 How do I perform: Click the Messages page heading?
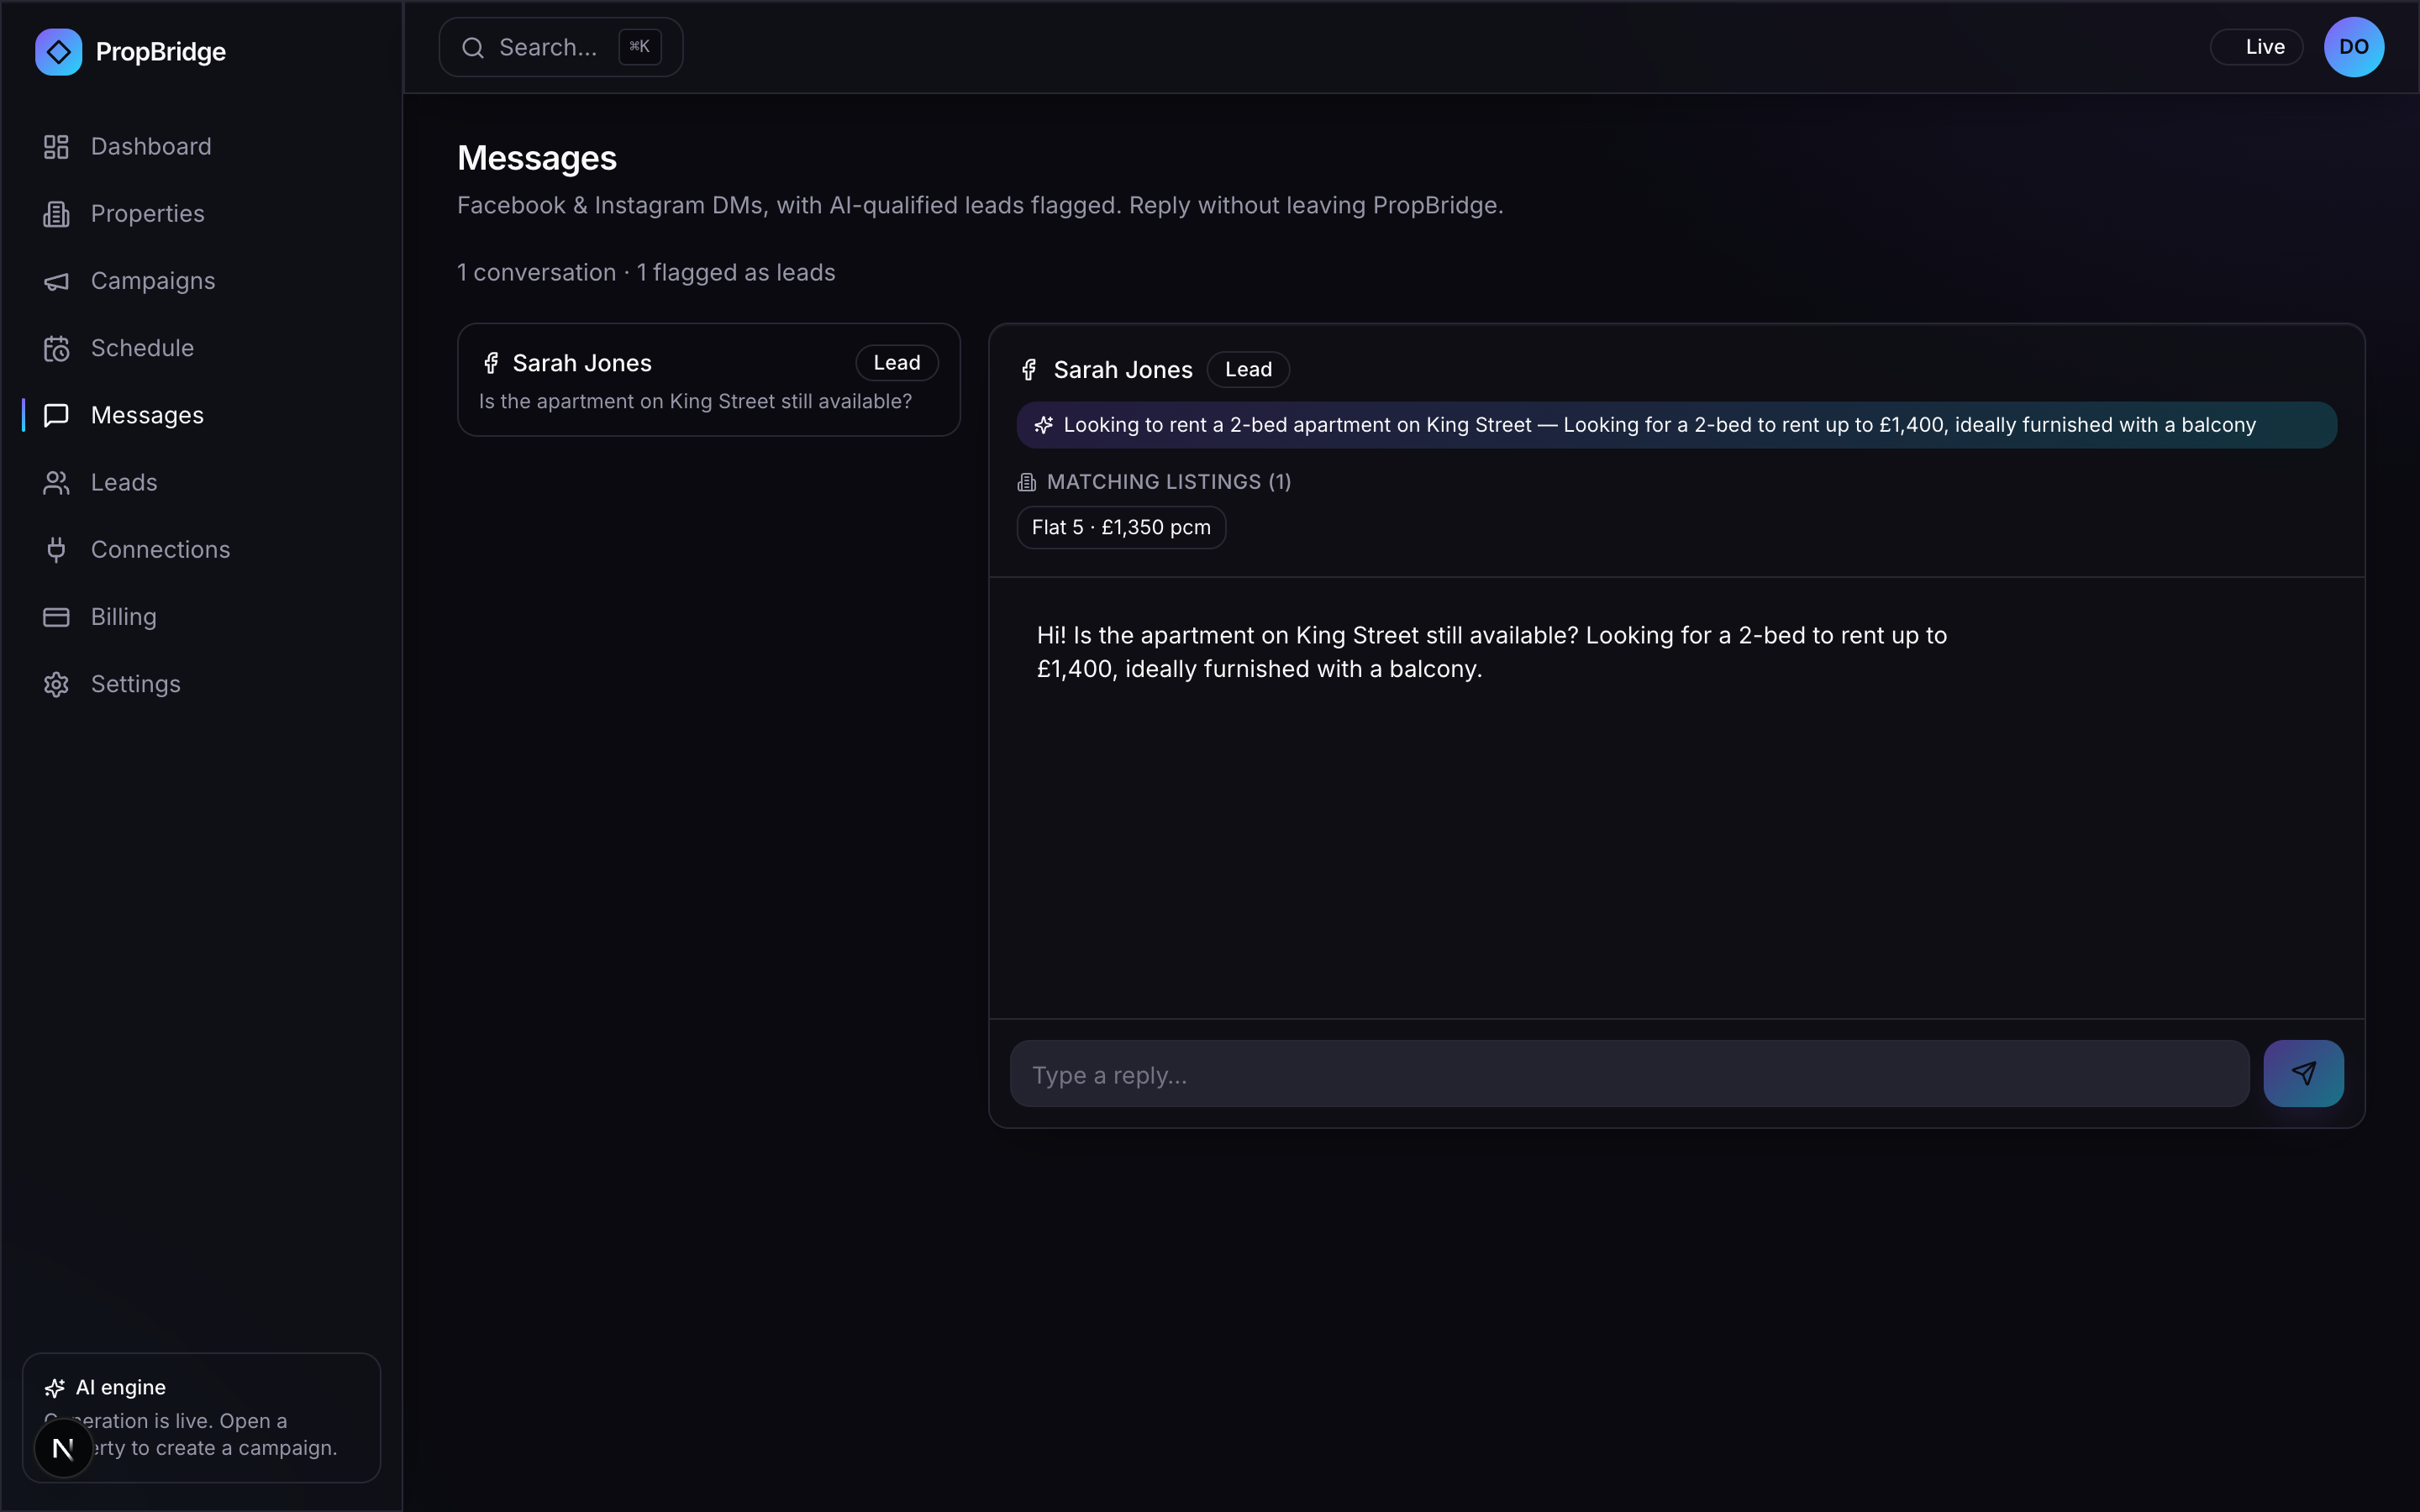[x=537, y=158]
